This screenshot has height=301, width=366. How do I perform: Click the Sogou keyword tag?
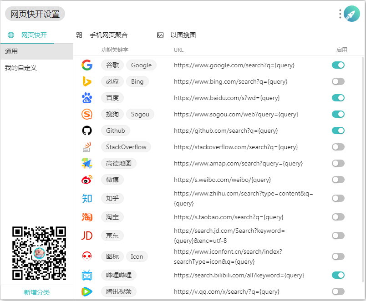pyautogui.click(x=140, y=114)
